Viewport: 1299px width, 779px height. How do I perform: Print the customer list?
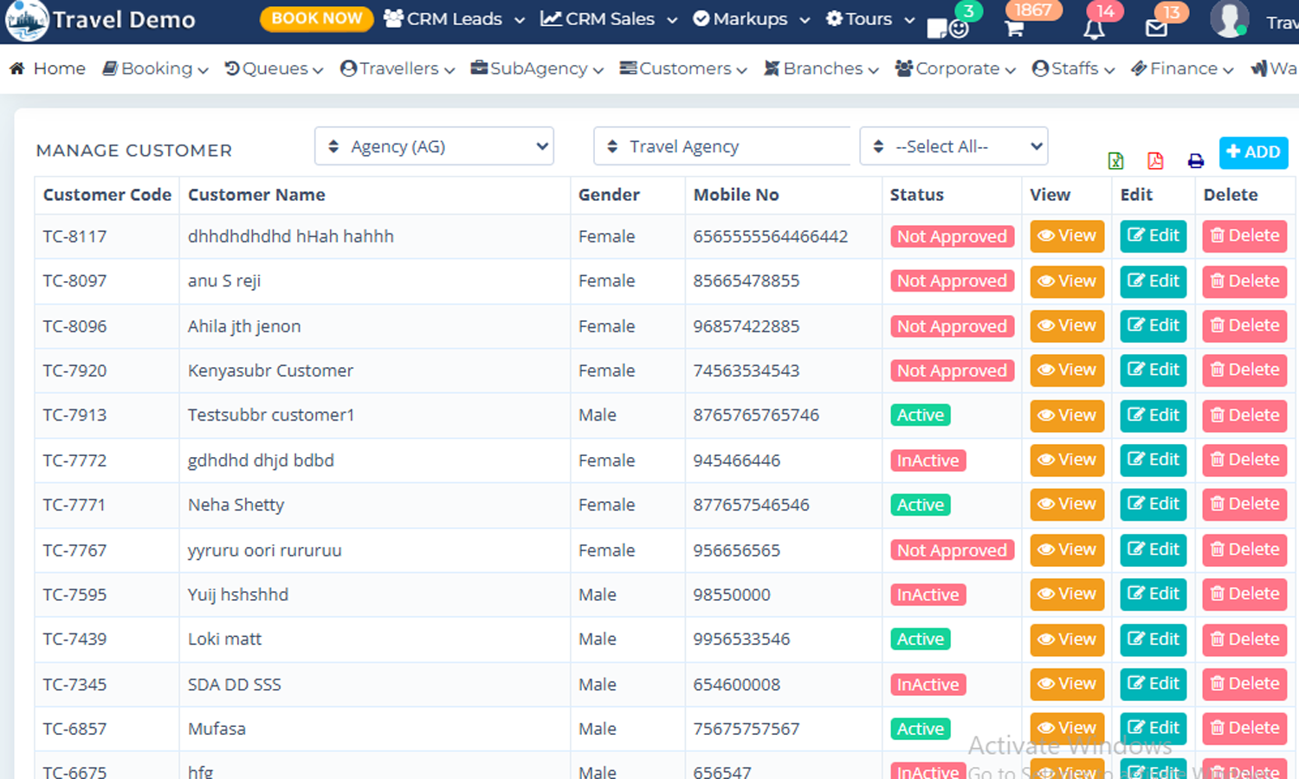click(1196, 160)
